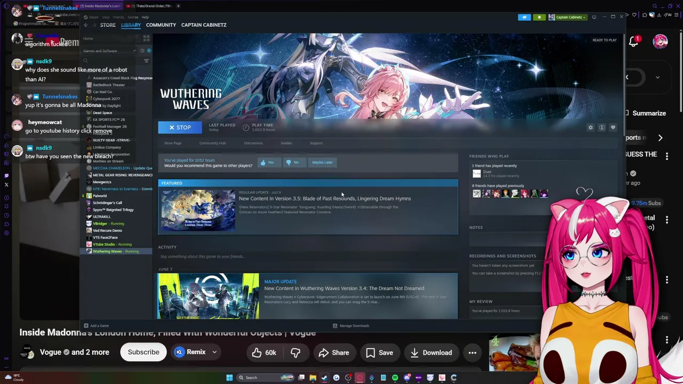Image resolution: width=683 pixels, height=384 pixels.
Task: Open the game's Support link
Action: 316,143
